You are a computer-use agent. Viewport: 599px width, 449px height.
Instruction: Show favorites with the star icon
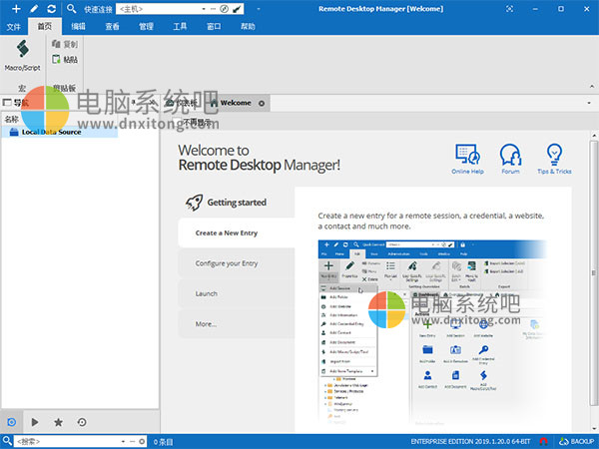(58, 422)
